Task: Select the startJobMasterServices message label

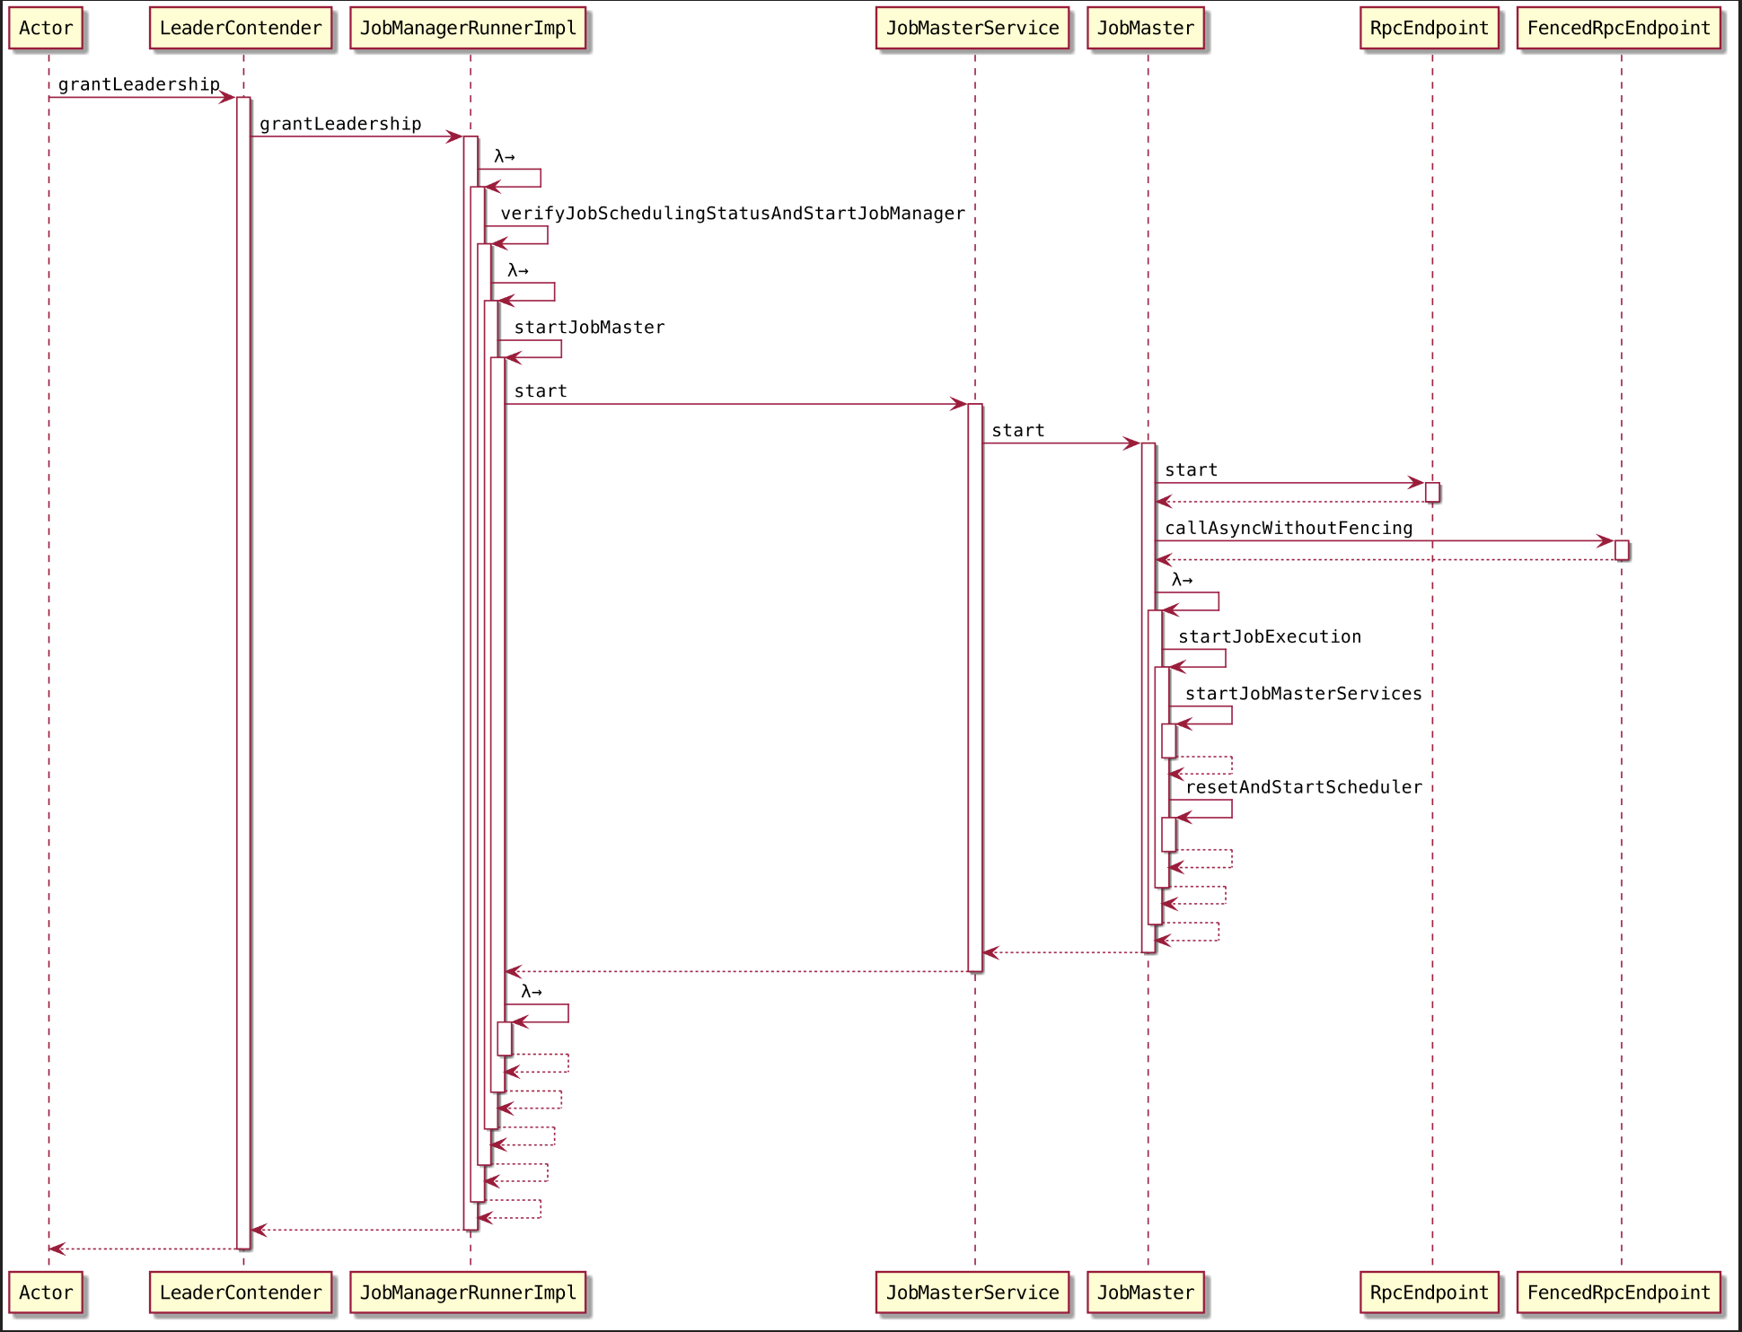Action: tap(1304, 694)
